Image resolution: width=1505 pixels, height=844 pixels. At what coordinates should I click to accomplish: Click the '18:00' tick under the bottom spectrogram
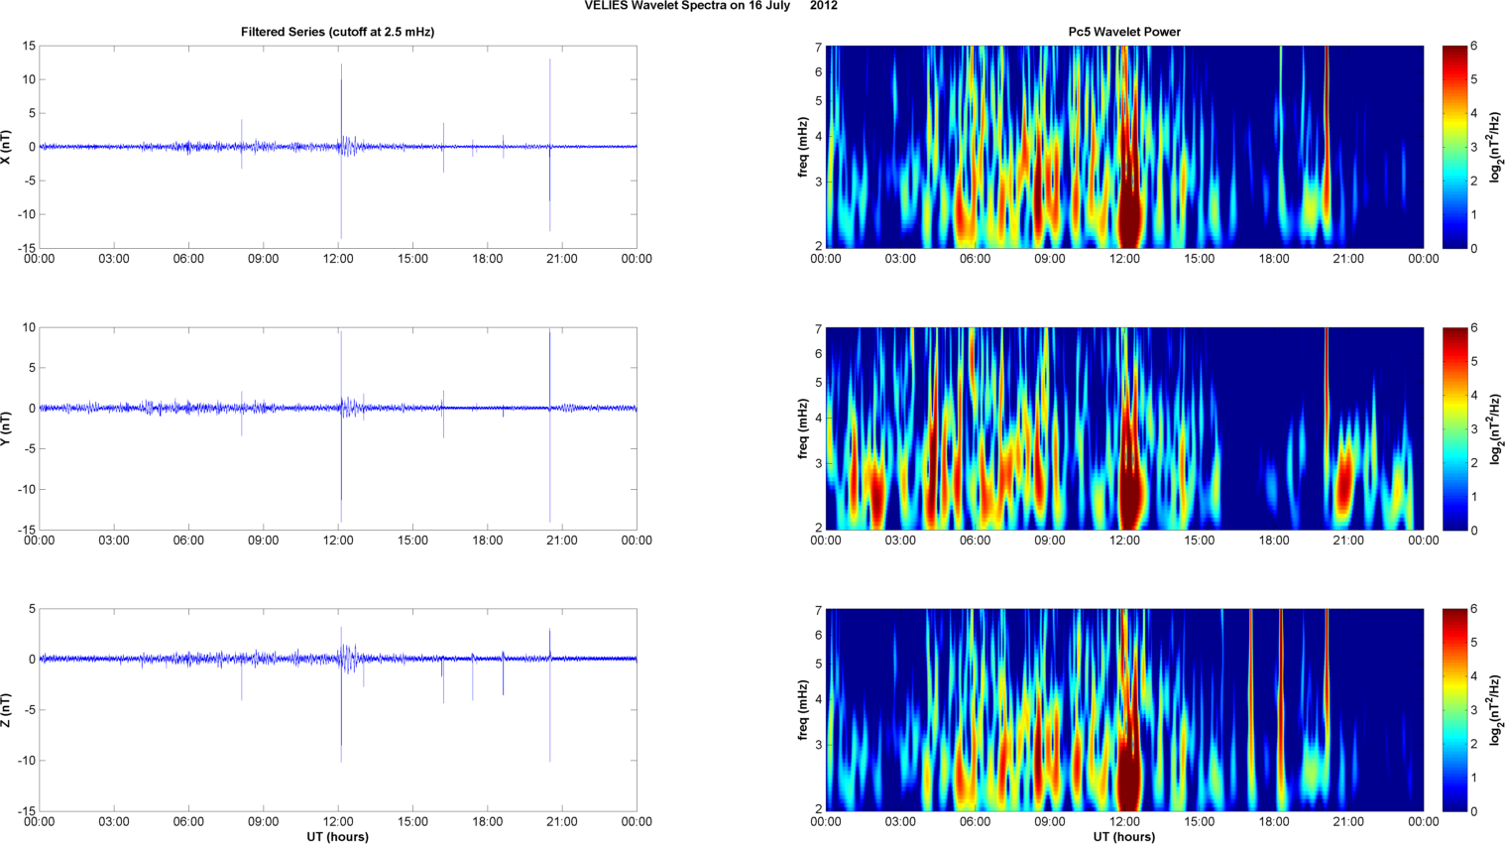click(1274, 822)
